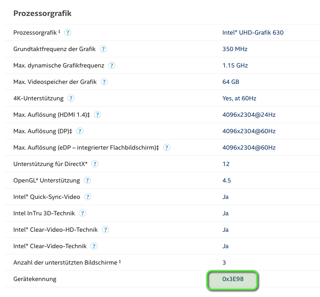Click help icon for Max. dynamische Grafikfrequenz
The height and width of the screenshot is (297, 320).
coord(112,65)
